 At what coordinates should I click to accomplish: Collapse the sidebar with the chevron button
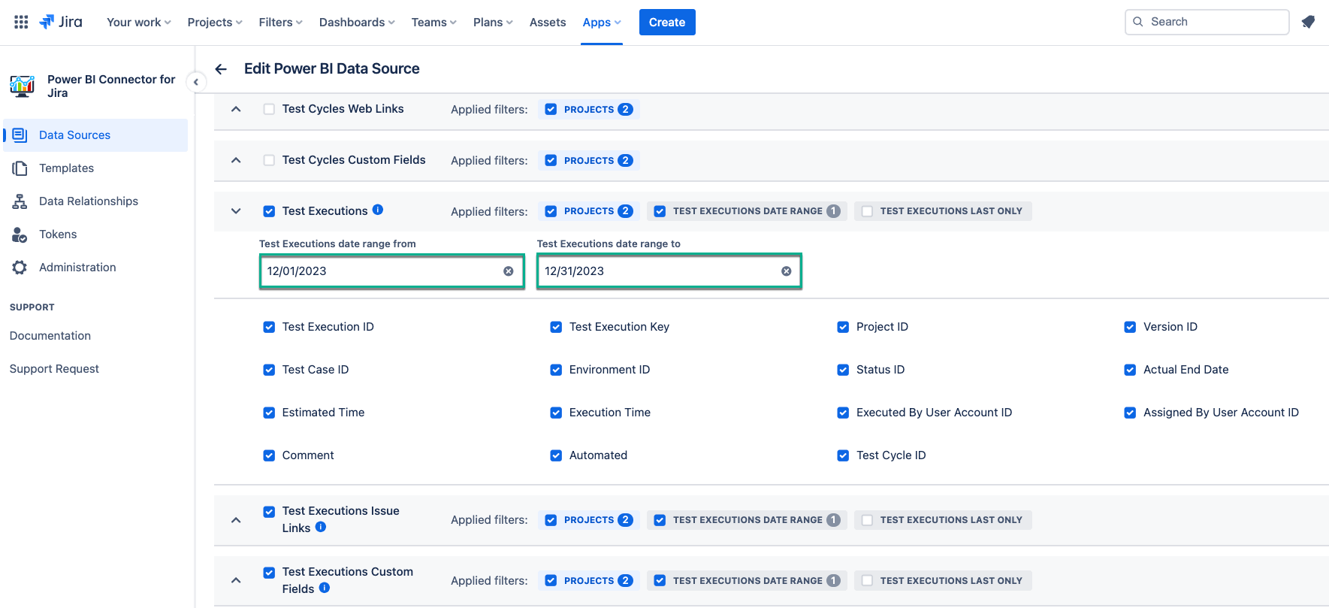pos(195,82)
